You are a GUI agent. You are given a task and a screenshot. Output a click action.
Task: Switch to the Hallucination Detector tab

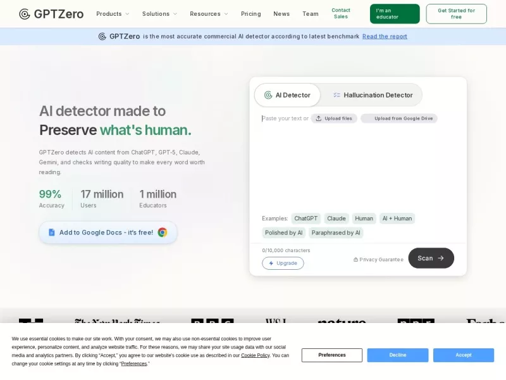(x=373, y=95)
